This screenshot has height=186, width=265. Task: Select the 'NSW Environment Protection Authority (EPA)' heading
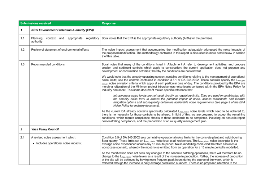pos(62,30)
